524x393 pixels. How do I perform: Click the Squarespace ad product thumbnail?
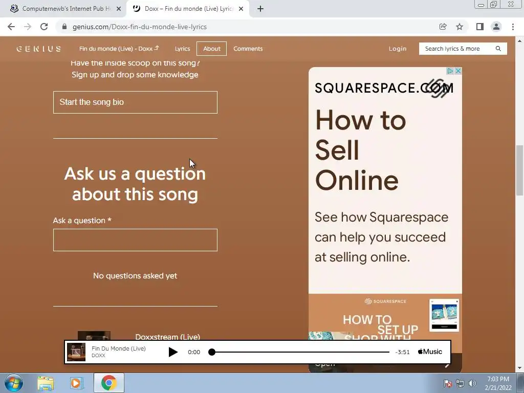(444, 315)
